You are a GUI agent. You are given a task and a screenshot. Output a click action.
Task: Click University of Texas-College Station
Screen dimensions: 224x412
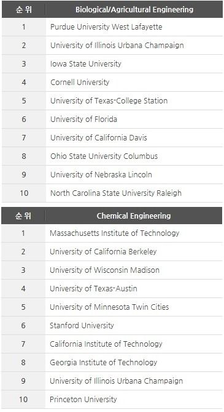click(109, 100)
